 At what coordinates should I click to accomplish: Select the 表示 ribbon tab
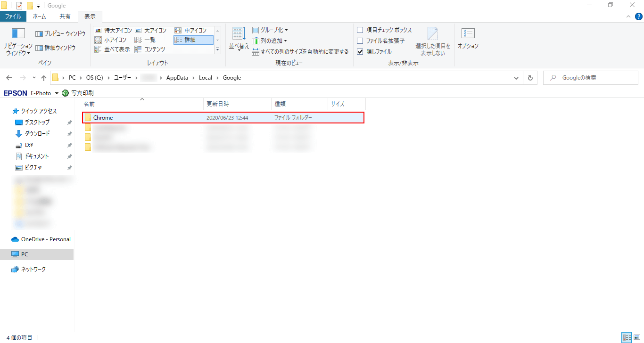click(90, 16)
